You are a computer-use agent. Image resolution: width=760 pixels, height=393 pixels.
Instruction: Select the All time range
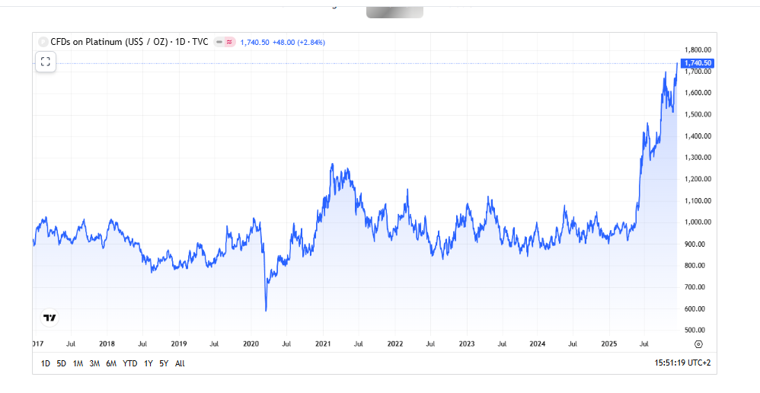180,364
